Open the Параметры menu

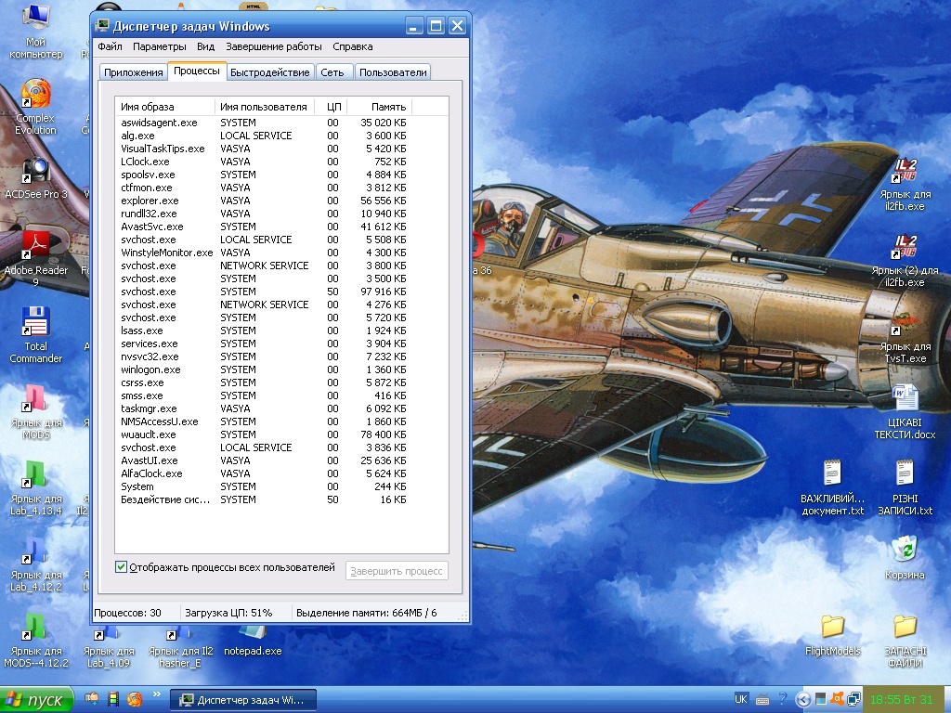point(159,46)
